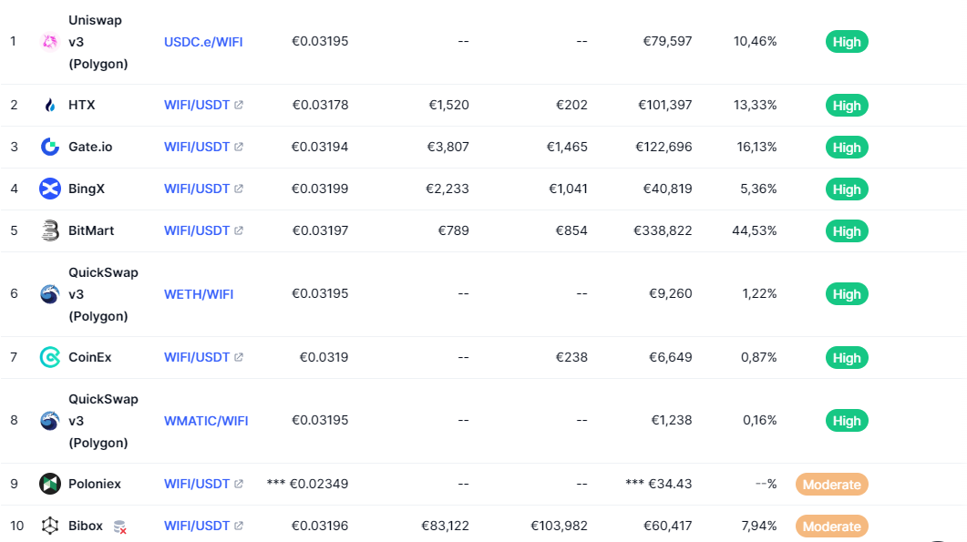Click the Moderate badge in Poloniex row
967x542 pixels.
click(831, 485)
